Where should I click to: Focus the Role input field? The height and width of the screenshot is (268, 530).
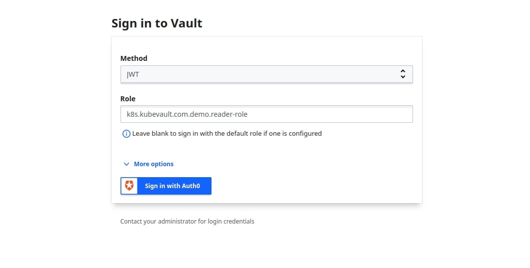(266, 114)
